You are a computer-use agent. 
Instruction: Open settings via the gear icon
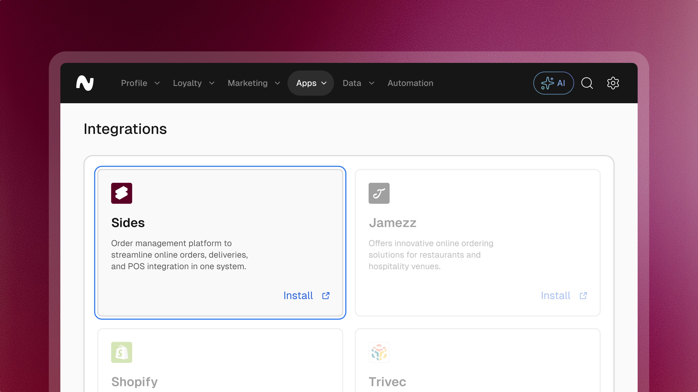[x=613, y=83]
